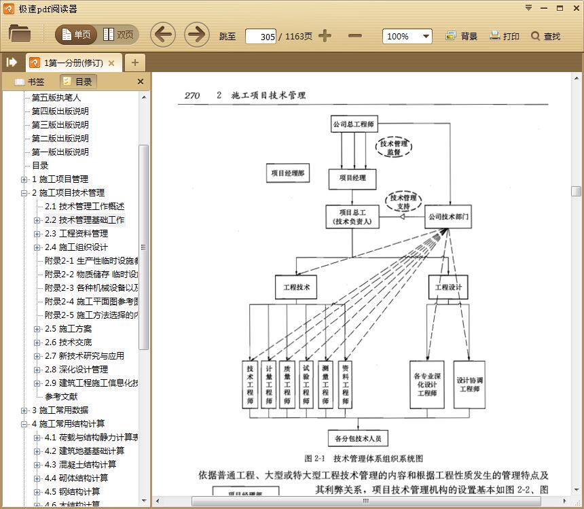The image size is (584, 509).
Task: Open section 4.3 混凝土结构计算
Action: point(80,465)
